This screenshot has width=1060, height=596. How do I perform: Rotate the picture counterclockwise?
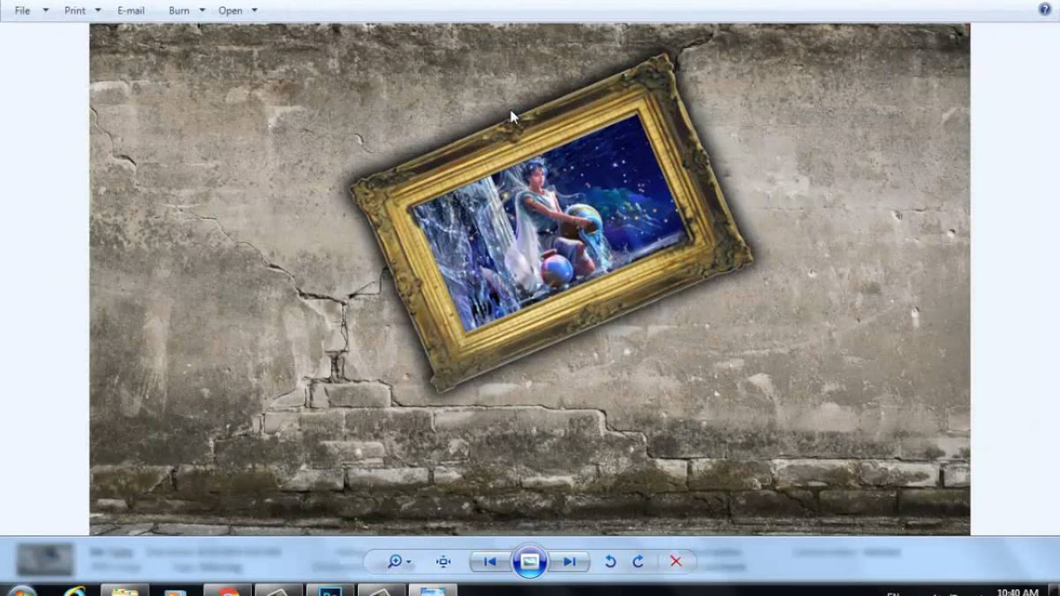(x=610, y=562)
